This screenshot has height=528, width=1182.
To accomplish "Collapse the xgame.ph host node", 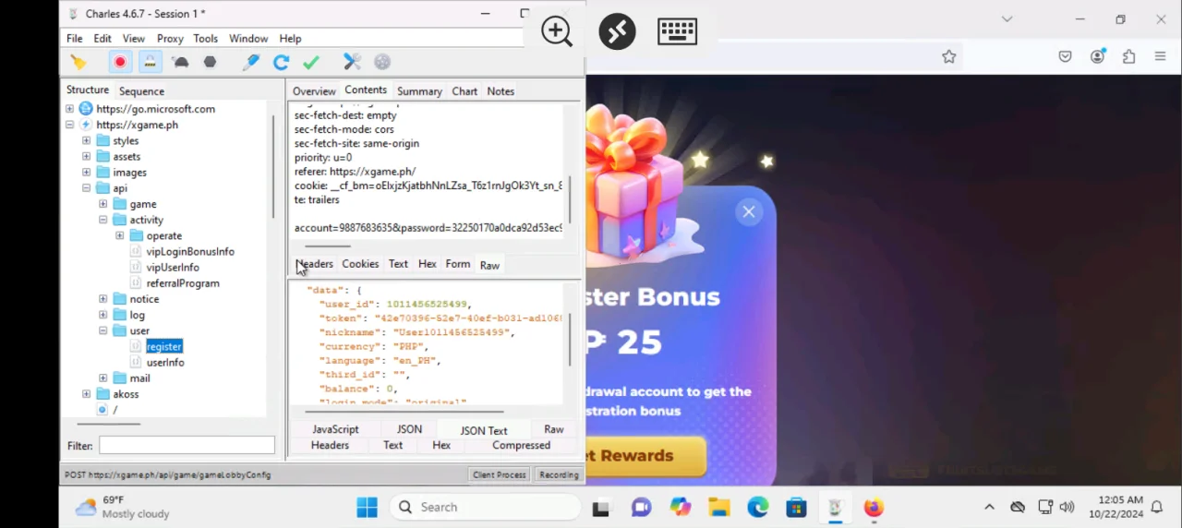I will (69, 125).
